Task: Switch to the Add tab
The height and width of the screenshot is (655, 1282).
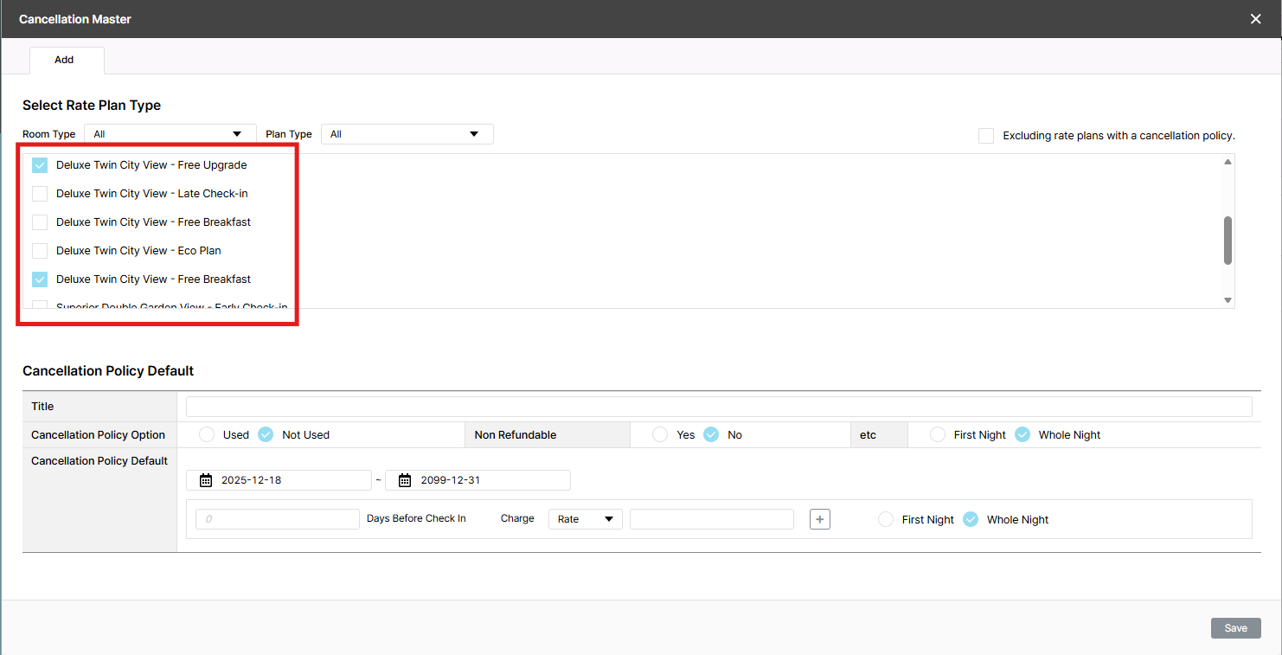Action: point(65,60)
